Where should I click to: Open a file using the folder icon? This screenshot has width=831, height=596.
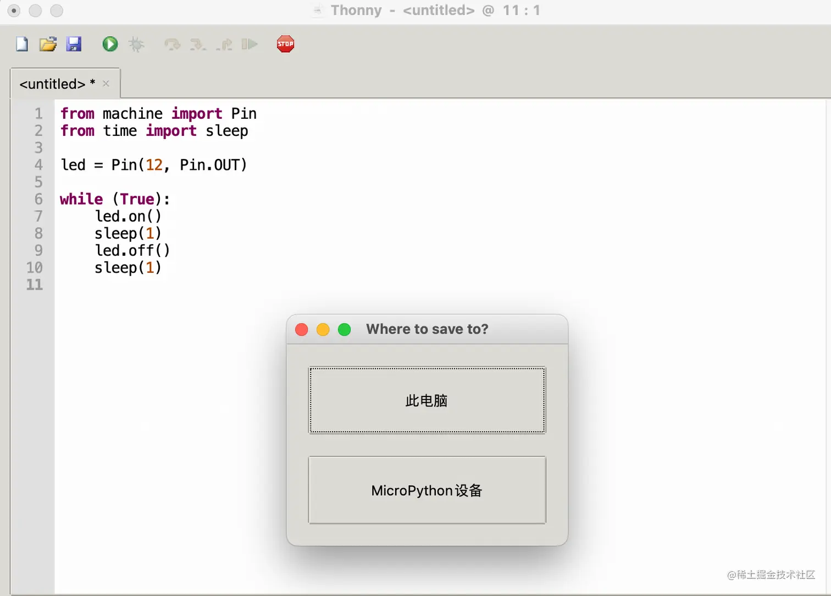click(48, 44)
